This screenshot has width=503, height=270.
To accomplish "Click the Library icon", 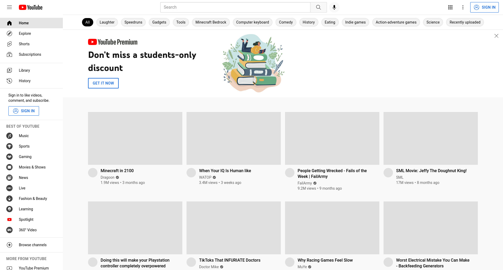I will tap(9, 70).
